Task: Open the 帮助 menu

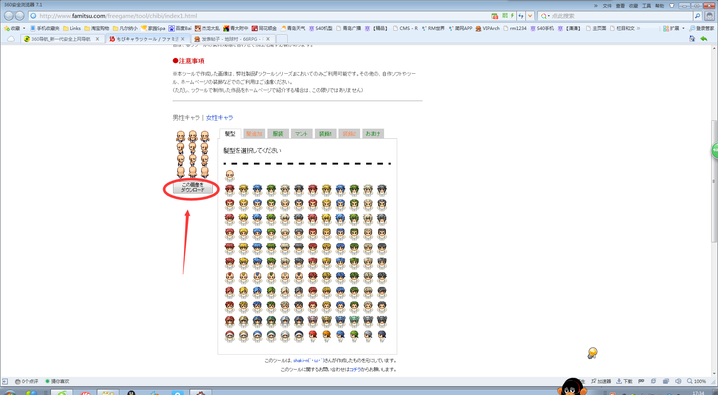Action: (660, 6)
